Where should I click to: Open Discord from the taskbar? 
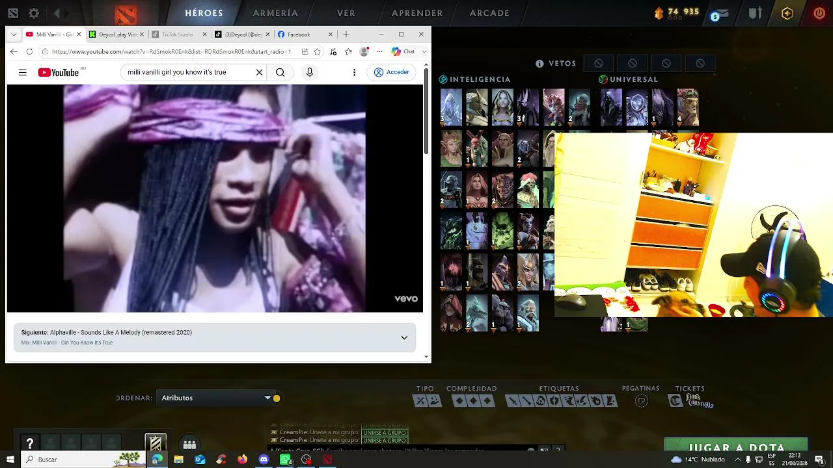point(264,460)
